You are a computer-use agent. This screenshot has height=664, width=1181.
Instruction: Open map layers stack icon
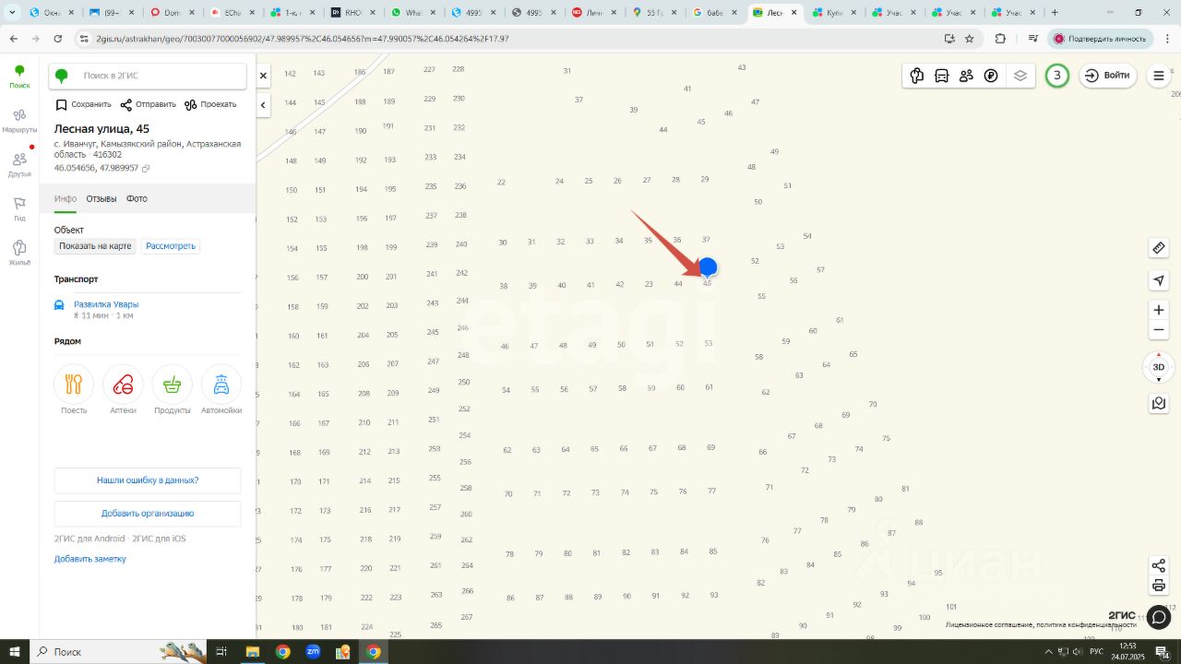(1020, 76)
